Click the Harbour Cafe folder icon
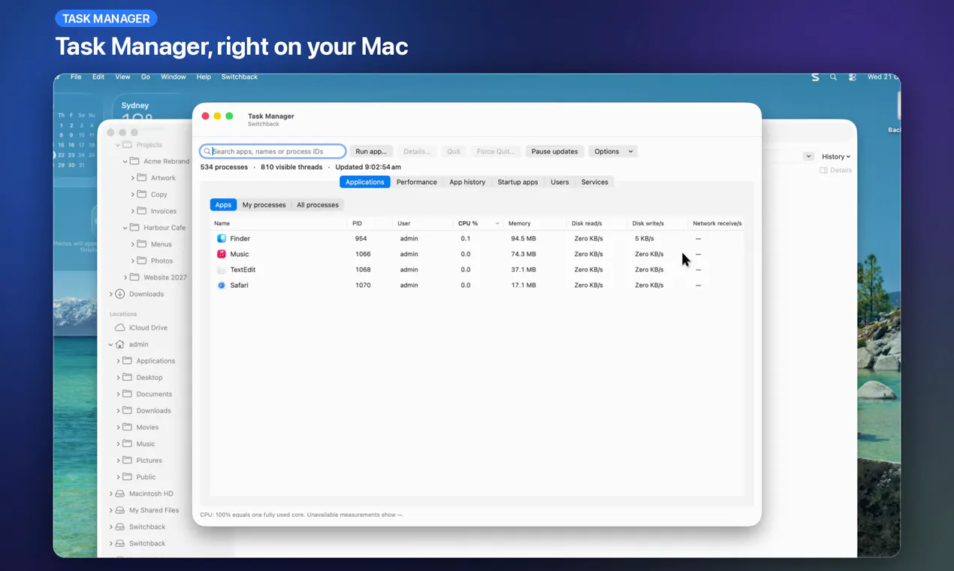The width and height of the screenshot is (954, 571). coord(134,228)
